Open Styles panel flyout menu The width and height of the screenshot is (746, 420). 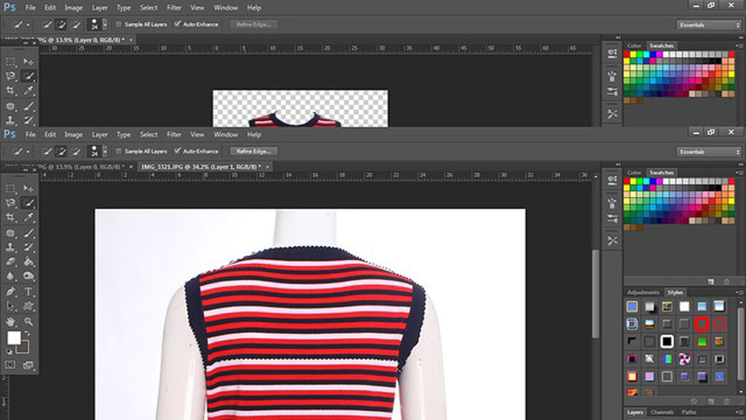[x=739, y=292]
